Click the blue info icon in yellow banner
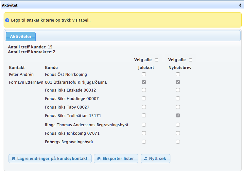The width and height of the screenshot is (244, 173). pos(7,20)
